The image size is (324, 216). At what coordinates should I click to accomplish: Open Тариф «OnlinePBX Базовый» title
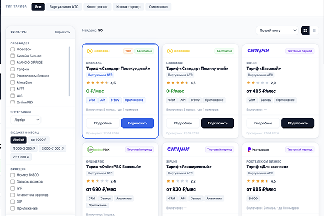click(113, 167)
